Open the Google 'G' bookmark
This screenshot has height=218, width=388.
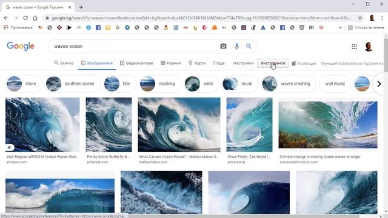coord(117,27)
